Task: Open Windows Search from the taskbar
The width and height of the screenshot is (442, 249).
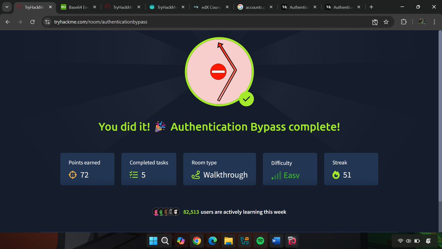Action: [x=165, y=241]
